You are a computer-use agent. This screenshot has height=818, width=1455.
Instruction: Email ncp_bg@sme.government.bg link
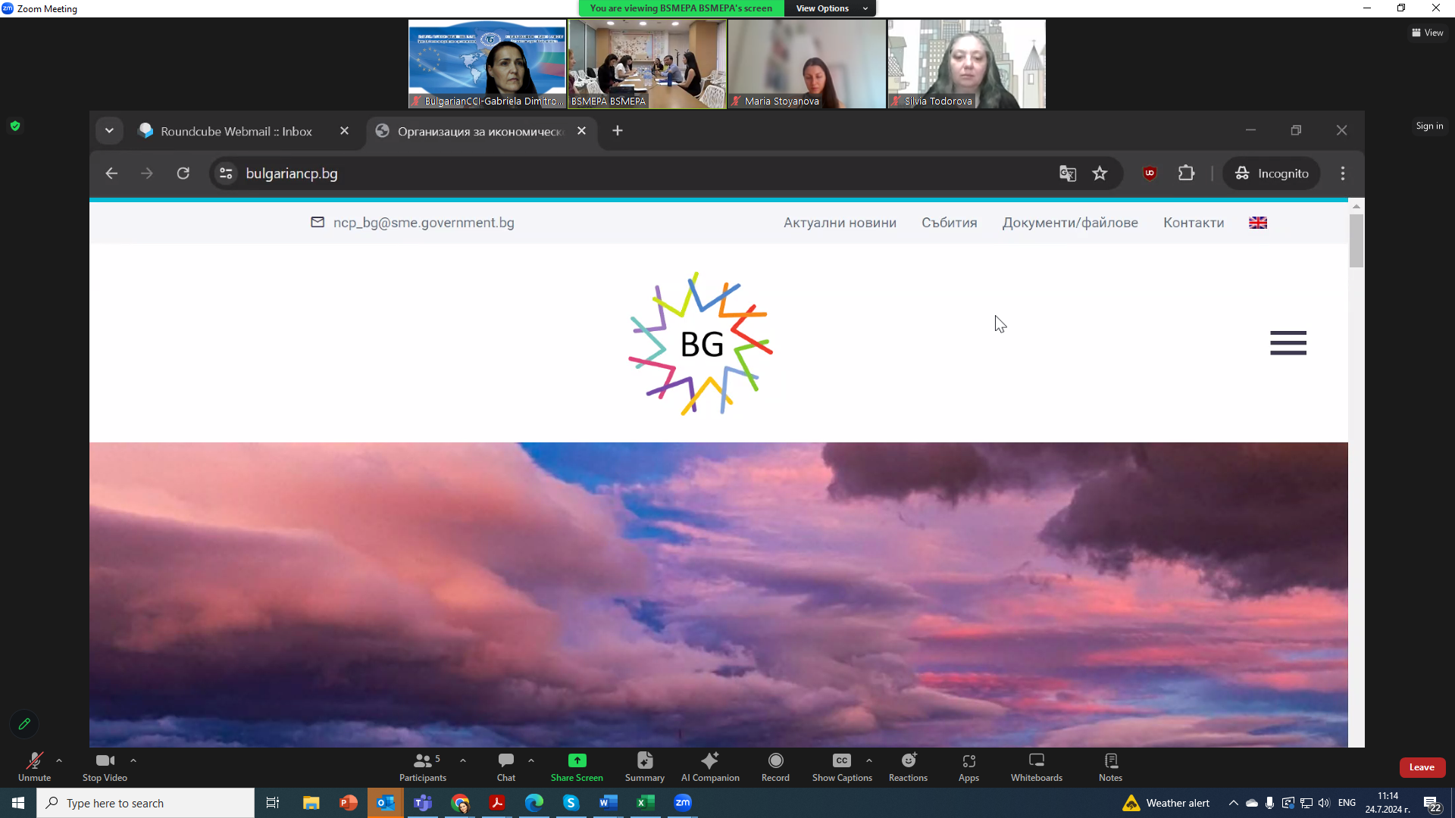coord(424,223)
